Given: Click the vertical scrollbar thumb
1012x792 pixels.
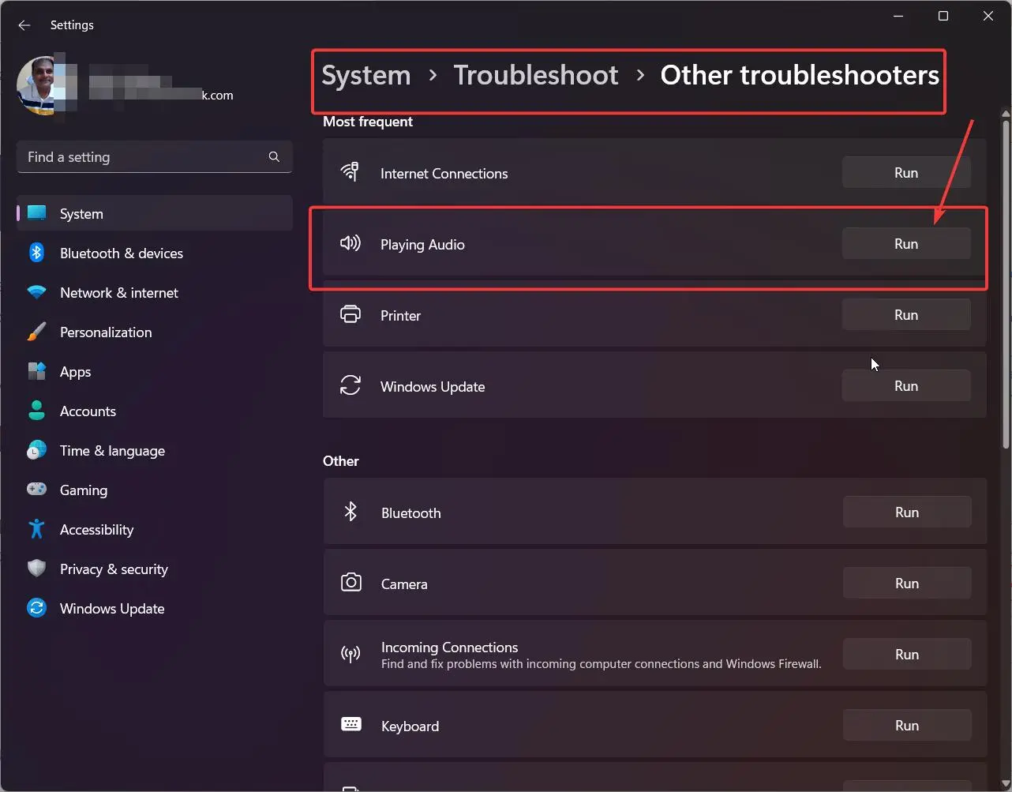Looking at the screenshot, I should click(1006, 284).
